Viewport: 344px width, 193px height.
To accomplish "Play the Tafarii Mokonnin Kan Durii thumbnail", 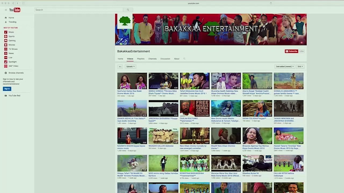I will click(x=195, y=81).
